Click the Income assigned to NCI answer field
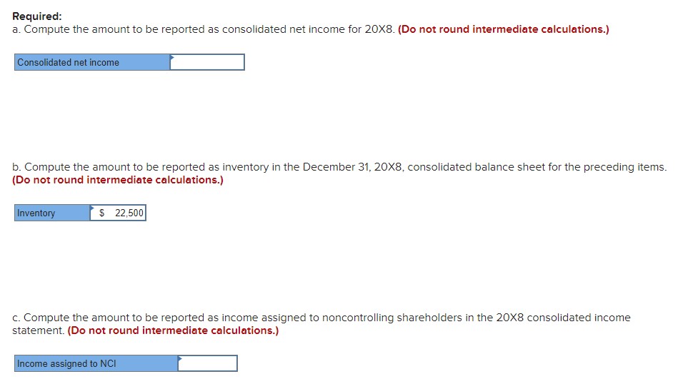 208,363
